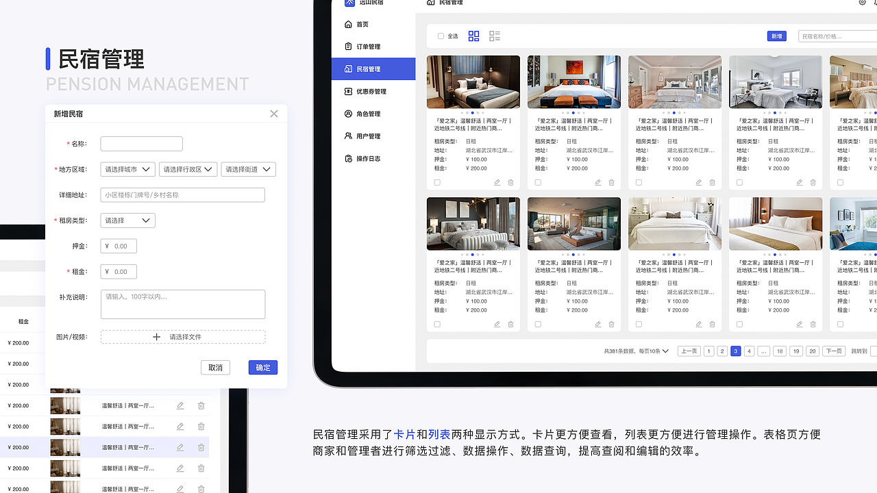Delete the highlighted row in background list
The width and height of the screenshot is (877, 493).
click(201, 447)
